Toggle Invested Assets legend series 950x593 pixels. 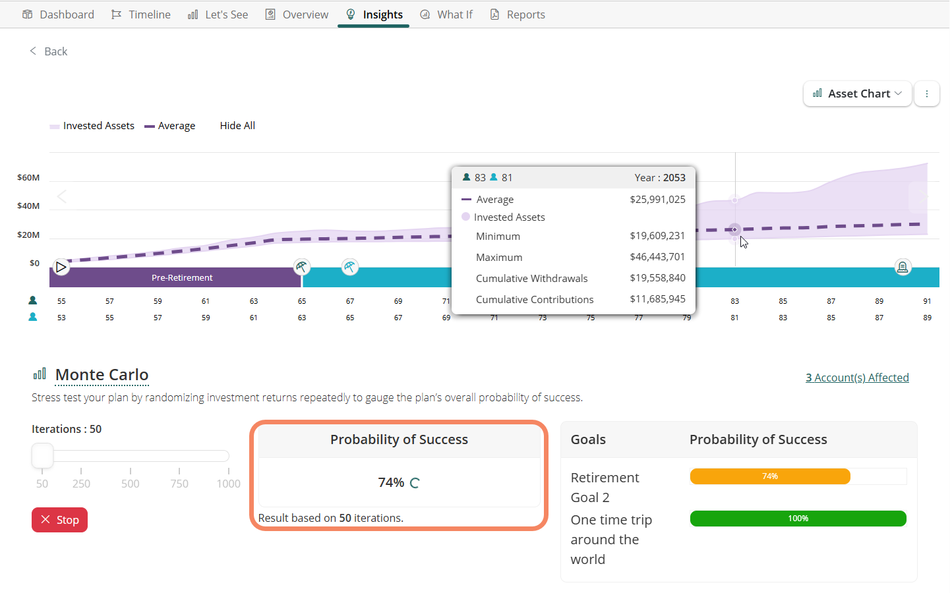pos(92,126)
